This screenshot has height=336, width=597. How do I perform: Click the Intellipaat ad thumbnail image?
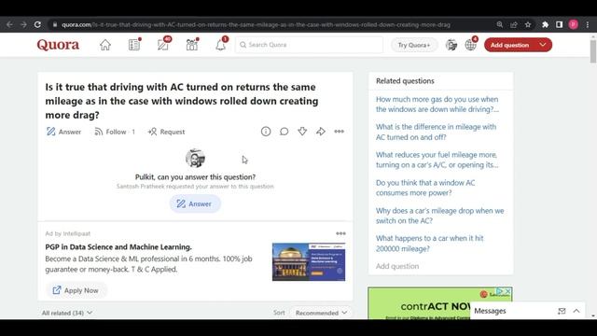(x=309, y=262)
